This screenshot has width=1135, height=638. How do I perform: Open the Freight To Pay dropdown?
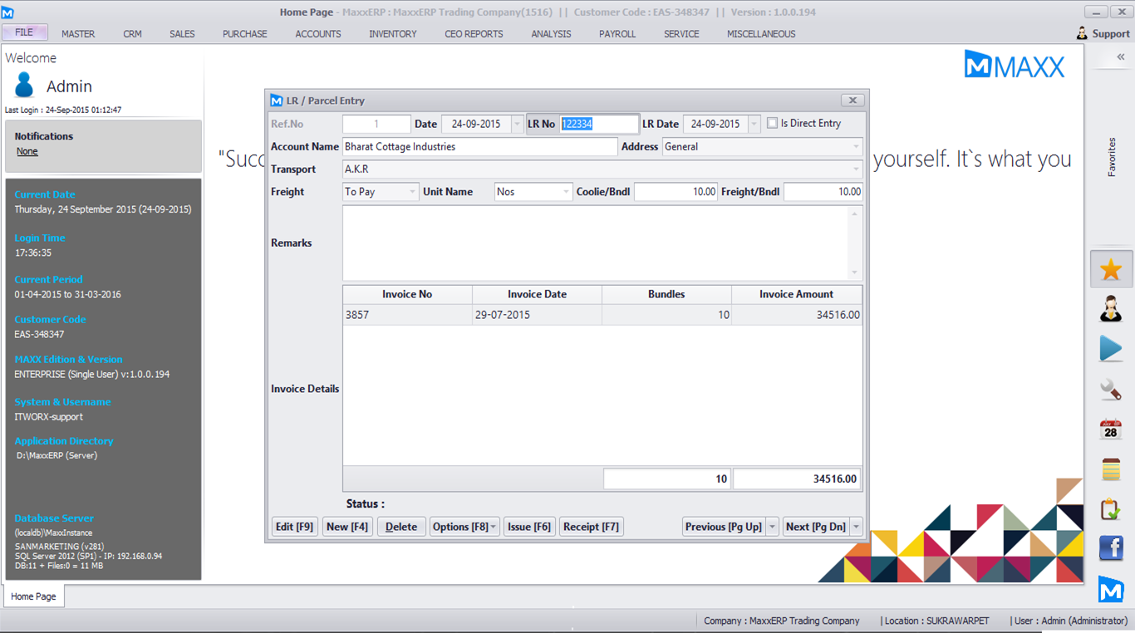coord(412,192)
